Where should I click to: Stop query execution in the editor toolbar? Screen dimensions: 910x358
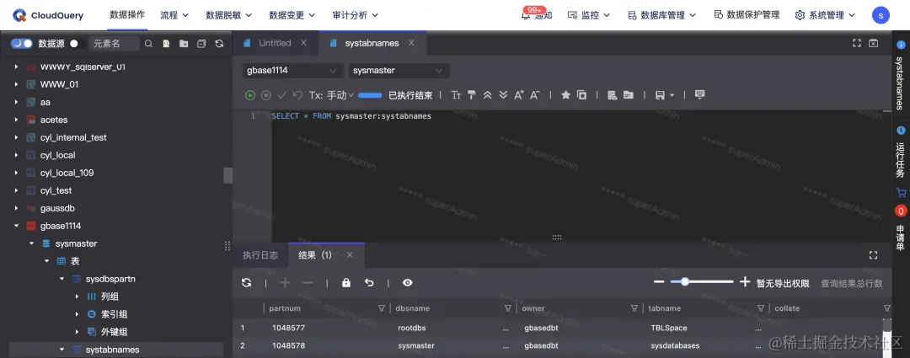click(x=265, y=95)
